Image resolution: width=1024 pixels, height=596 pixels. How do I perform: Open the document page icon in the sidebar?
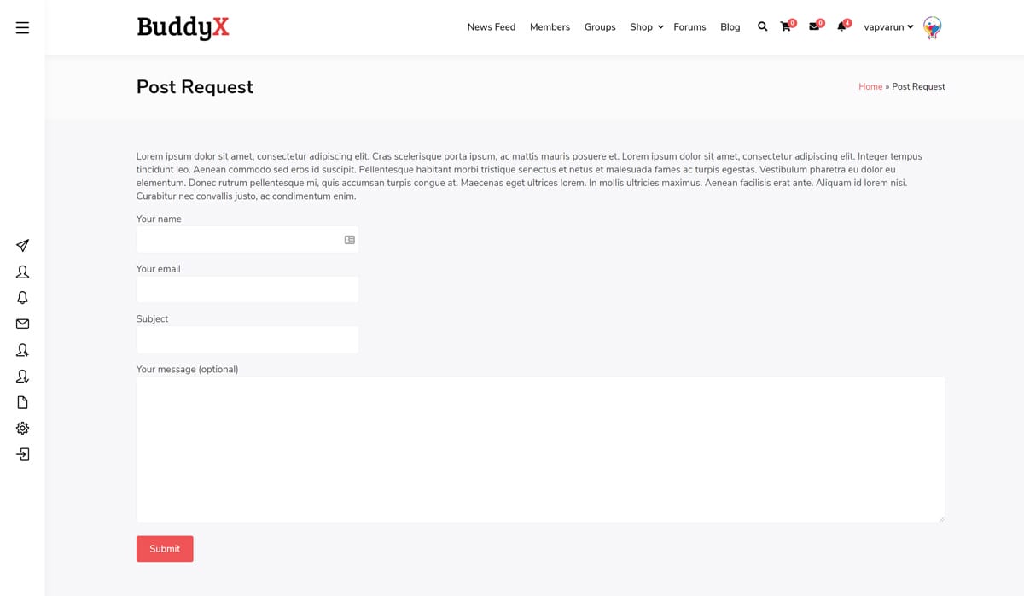[22, 402]
